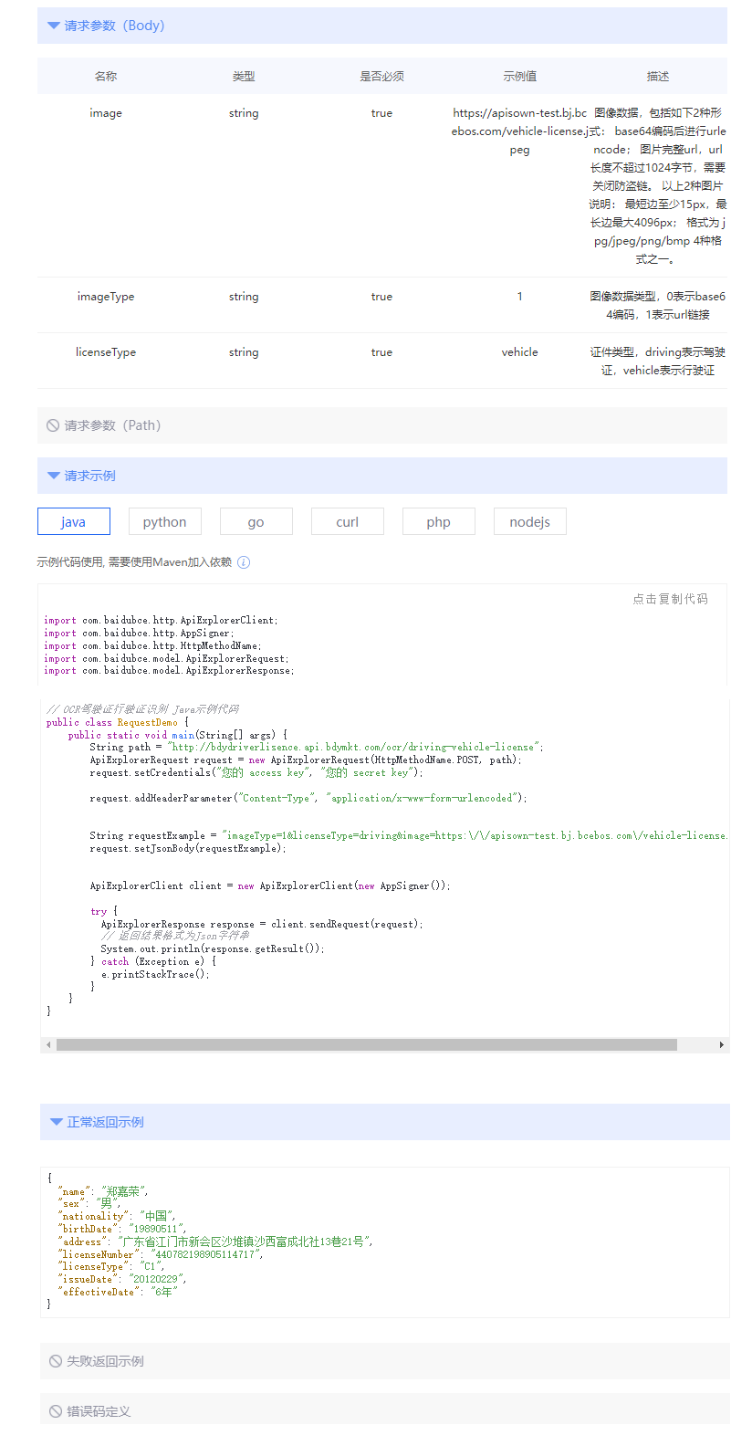
Task: Click the code scrollbar left arrow
Action: (48, 1044)
